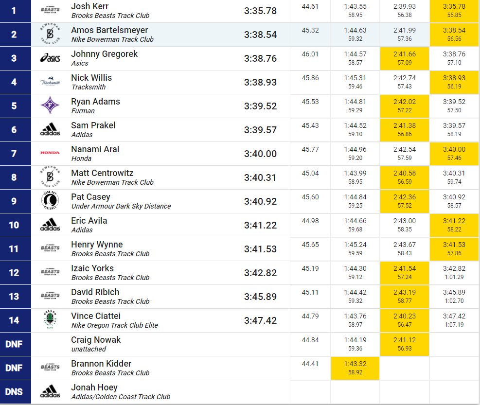Click the Brooks Beasts logo beside Josh Kerr

click(x=50, y=10)
